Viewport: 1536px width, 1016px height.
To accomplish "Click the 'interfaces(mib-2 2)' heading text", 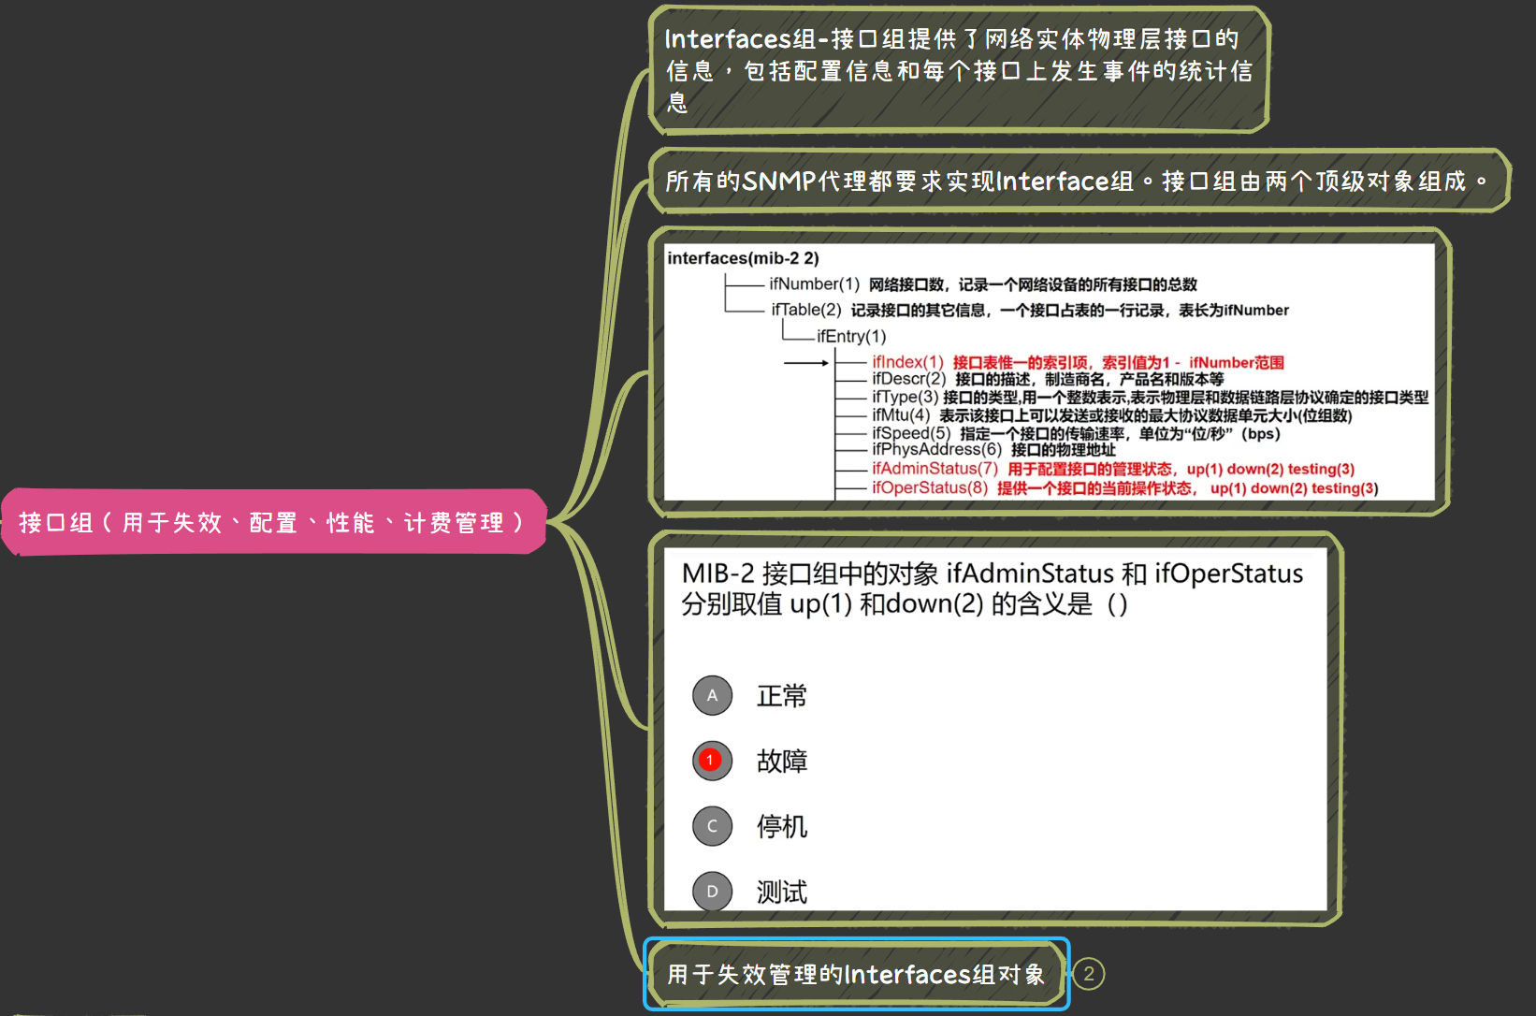I will [743, 258].
